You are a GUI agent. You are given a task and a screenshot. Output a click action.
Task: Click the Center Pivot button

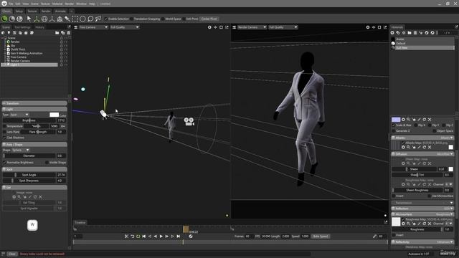[x=209, y=19]
